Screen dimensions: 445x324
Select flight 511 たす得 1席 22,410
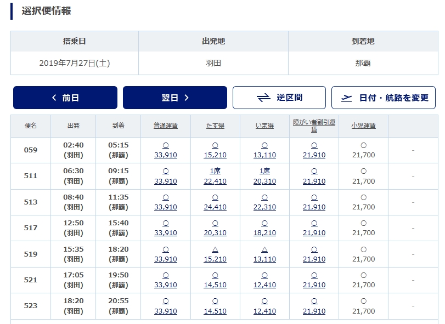(215, 176)
